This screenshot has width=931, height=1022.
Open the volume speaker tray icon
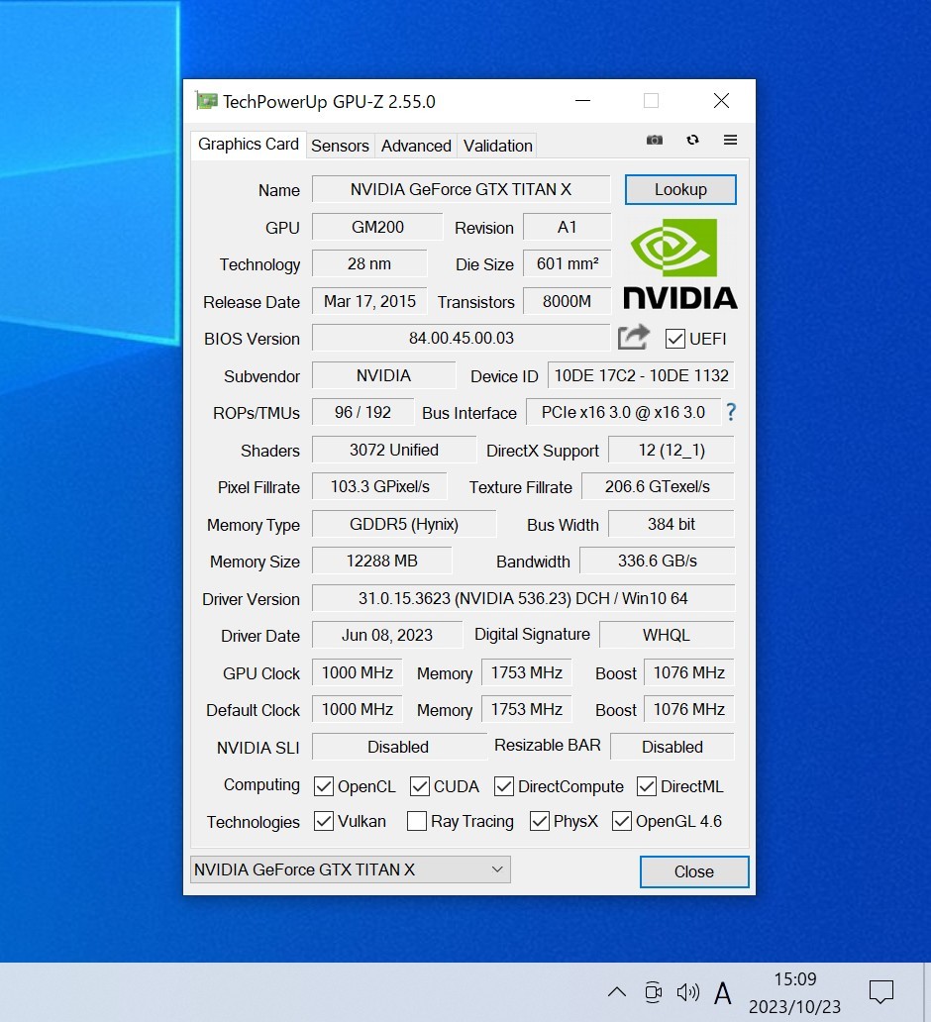(x=687, y=992)
